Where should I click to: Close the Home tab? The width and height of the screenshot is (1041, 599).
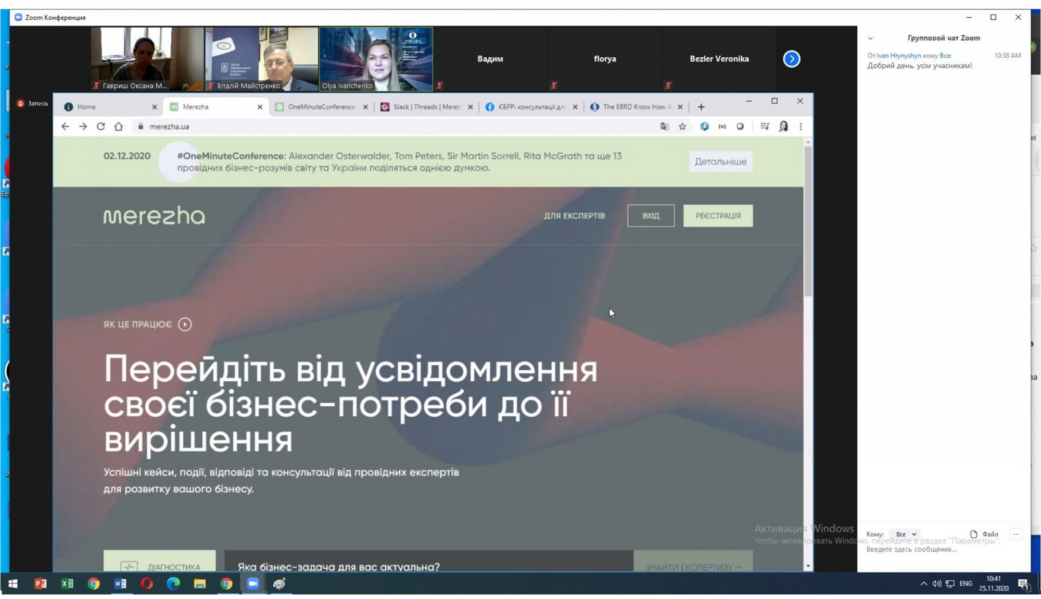[154, 107]
